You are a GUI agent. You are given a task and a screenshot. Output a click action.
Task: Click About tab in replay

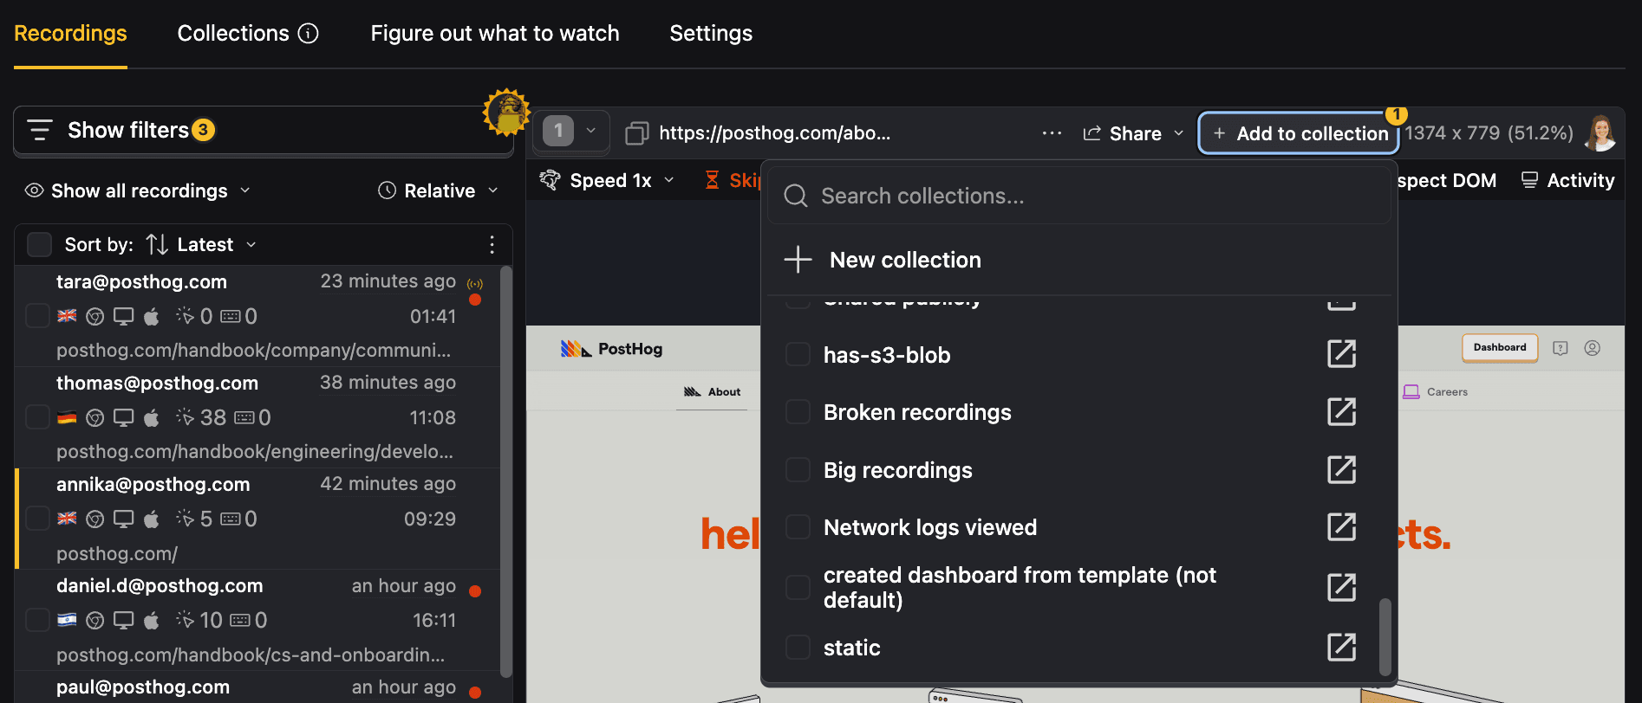[x=712, y=392]
